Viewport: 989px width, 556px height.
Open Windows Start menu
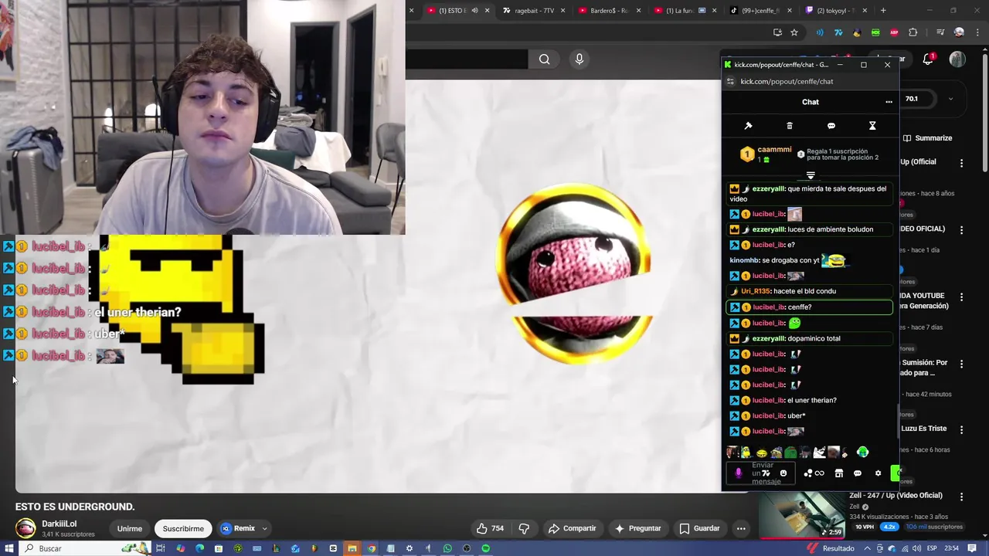coord(9,548)
